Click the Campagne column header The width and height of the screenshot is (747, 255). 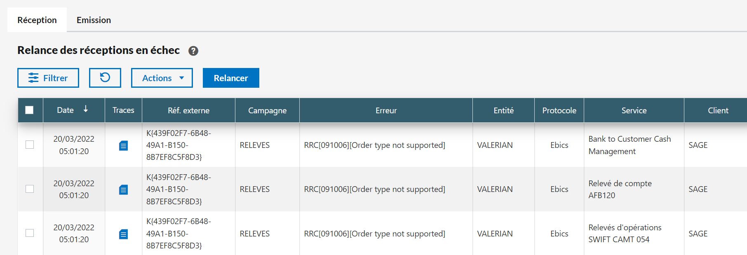(x=267, y=110)
